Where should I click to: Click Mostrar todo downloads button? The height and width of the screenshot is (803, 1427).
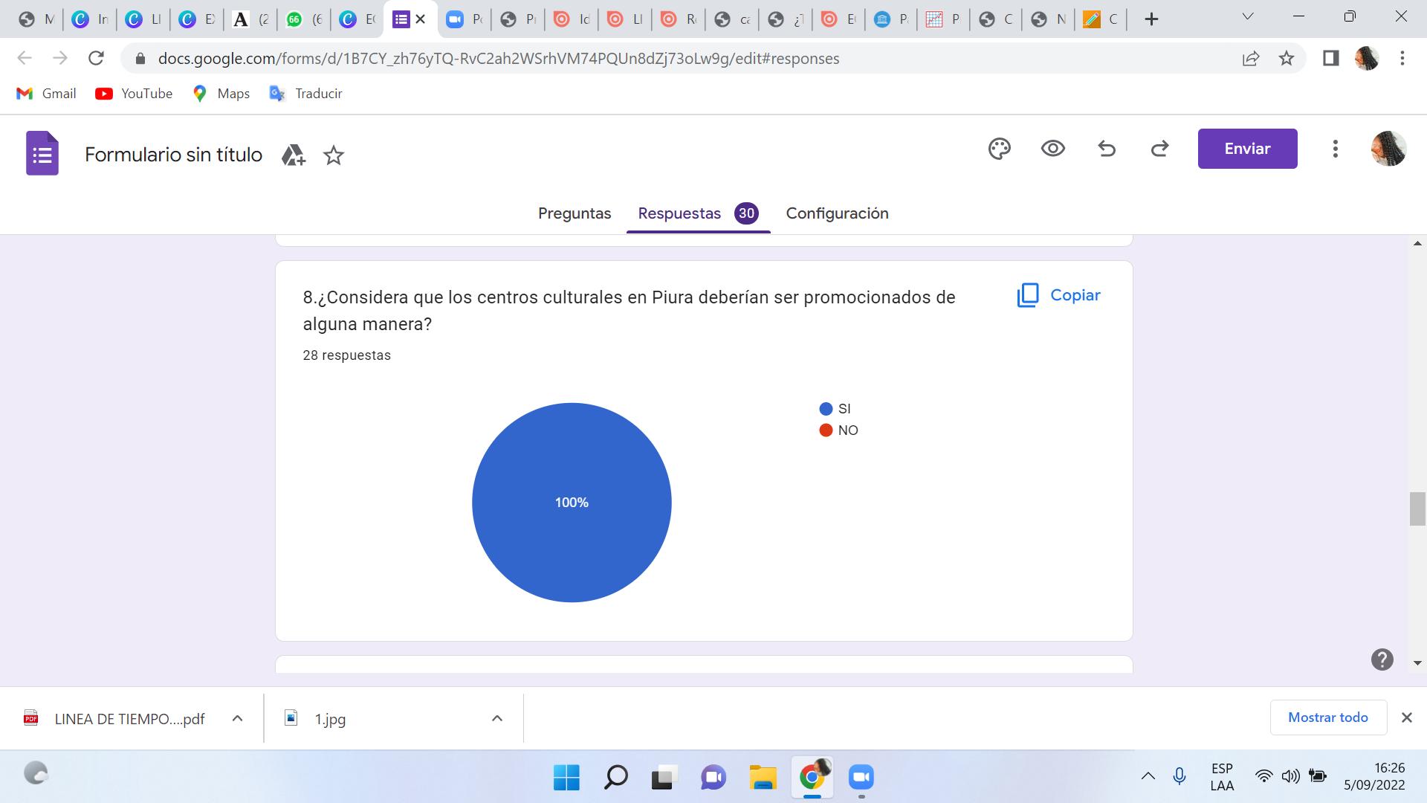click(x=1327, y=717)
